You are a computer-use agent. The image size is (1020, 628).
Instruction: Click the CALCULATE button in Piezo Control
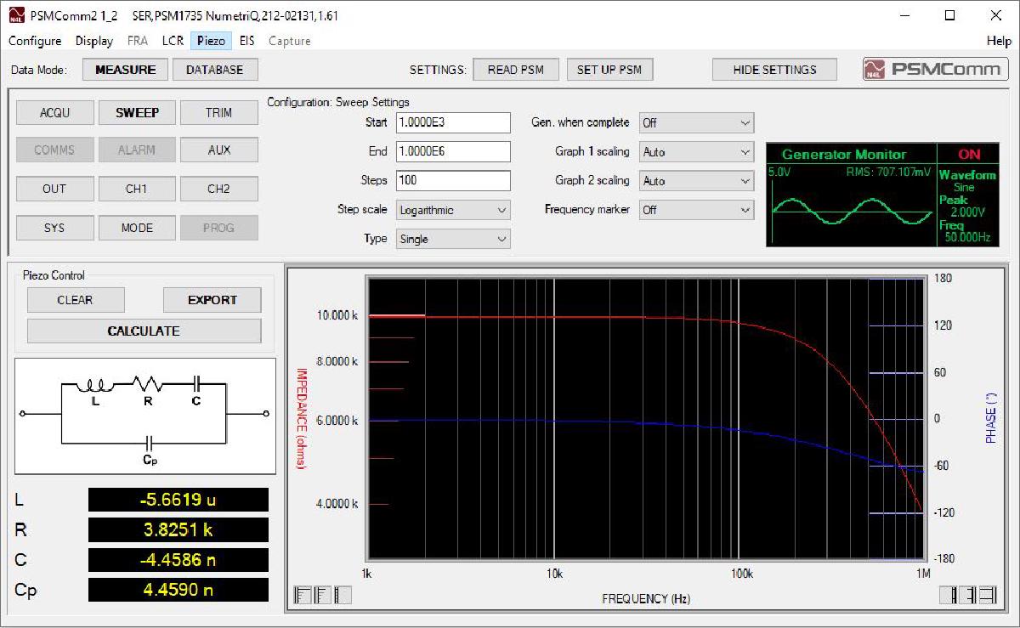click(144, 331)
